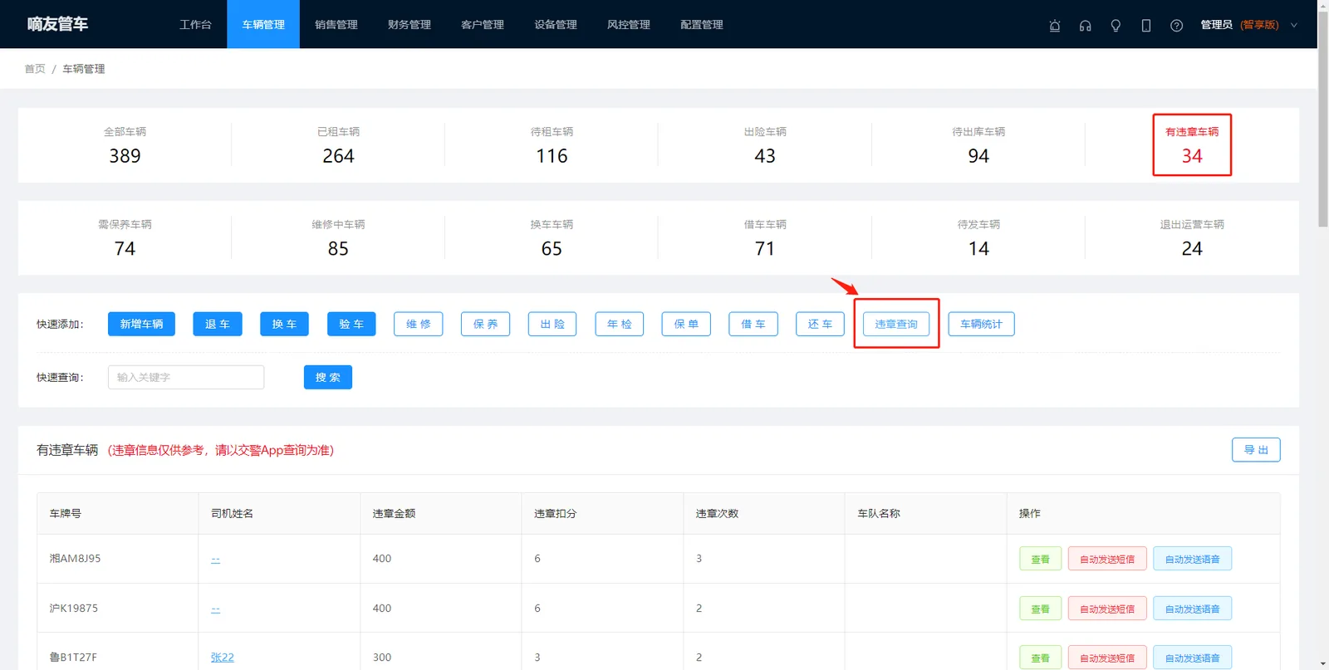Viewport: 1329px width, 670px height.
Task: Select the 借车车辆 71 stat card
Action: click(x=765, y=238)
